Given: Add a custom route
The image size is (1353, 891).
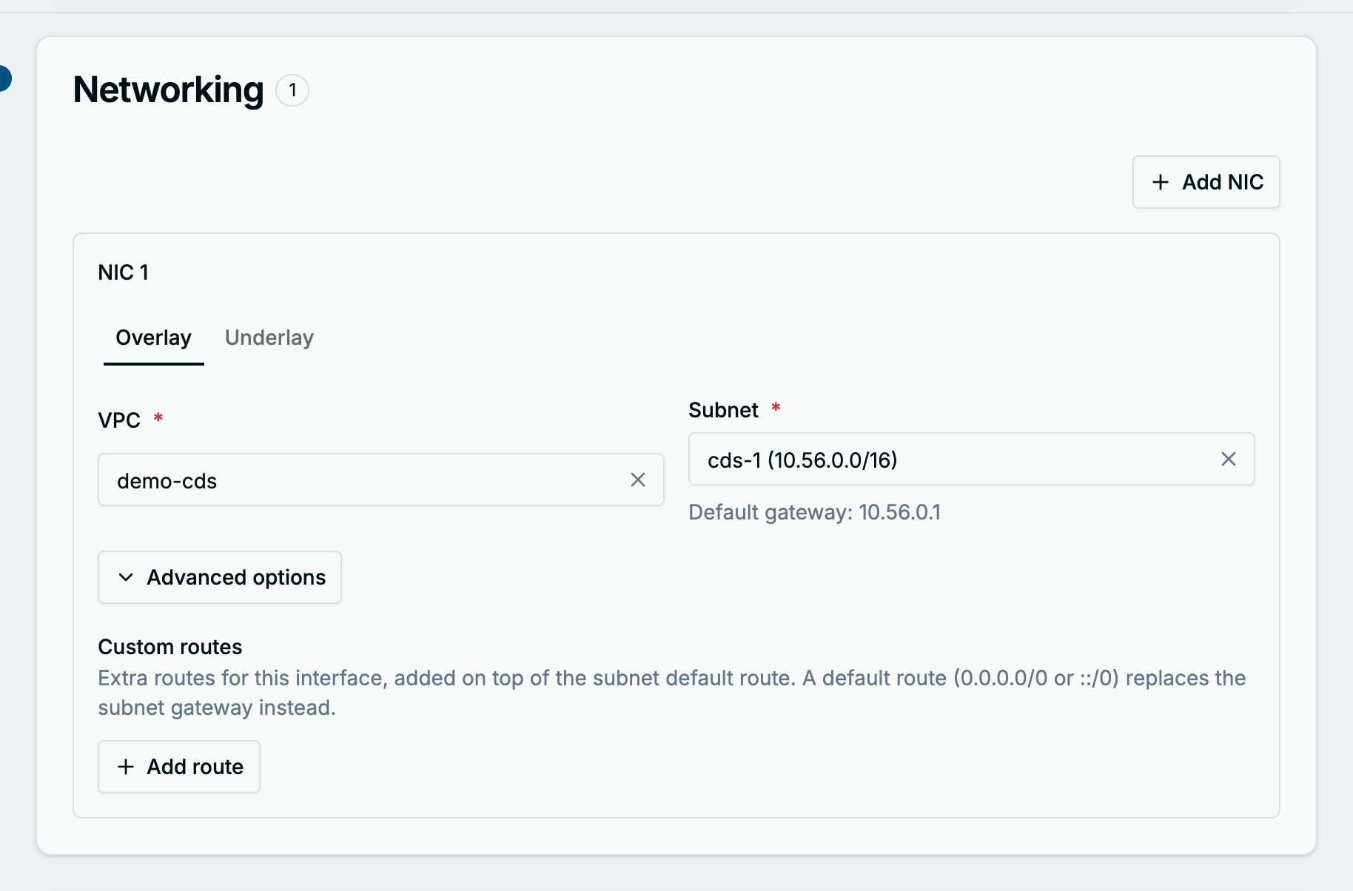Looking at the screenshot, I should click(x=179, y=767).
